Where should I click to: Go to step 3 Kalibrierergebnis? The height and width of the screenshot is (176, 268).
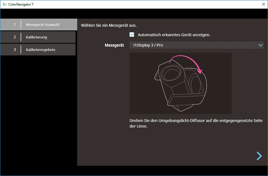(x=38, y=50)
